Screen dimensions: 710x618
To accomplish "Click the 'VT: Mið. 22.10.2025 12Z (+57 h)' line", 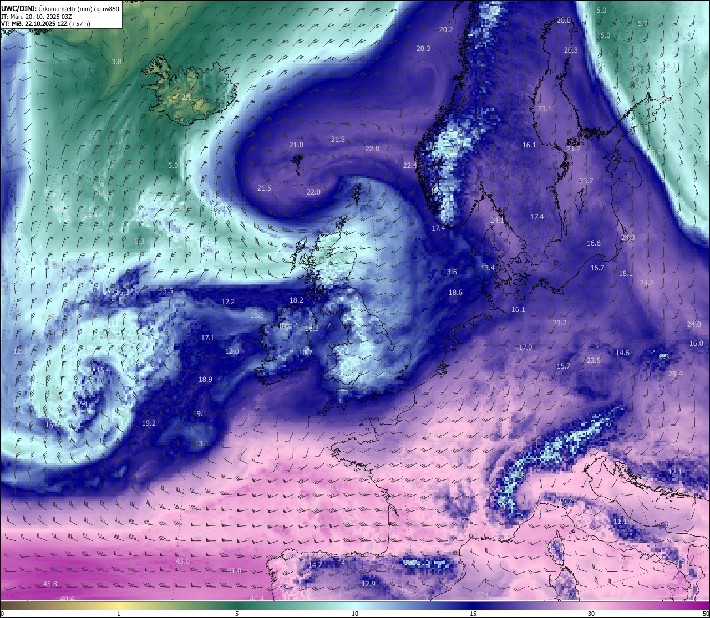I will tap(45, 24).
